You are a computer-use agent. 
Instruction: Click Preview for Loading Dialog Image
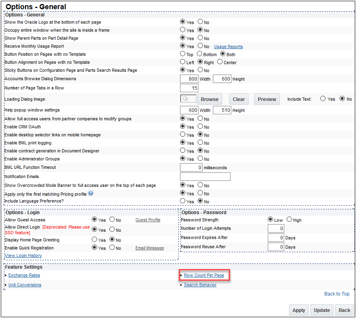(267, 99)
